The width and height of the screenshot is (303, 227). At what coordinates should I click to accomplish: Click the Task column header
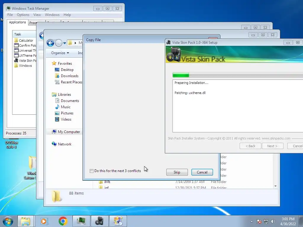coord(24,34)
